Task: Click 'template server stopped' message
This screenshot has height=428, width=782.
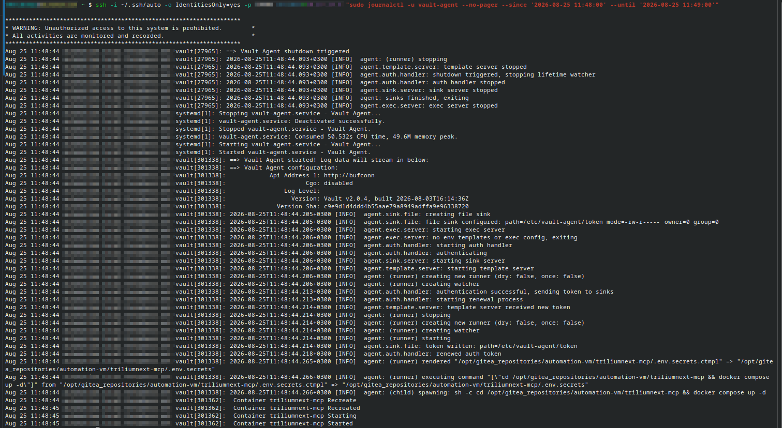Action: click(485, 67)
